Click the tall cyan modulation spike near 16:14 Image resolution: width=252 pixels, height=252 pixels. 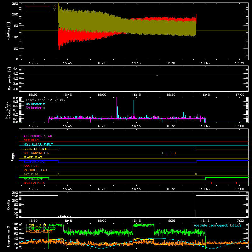[x=134, y=108]
